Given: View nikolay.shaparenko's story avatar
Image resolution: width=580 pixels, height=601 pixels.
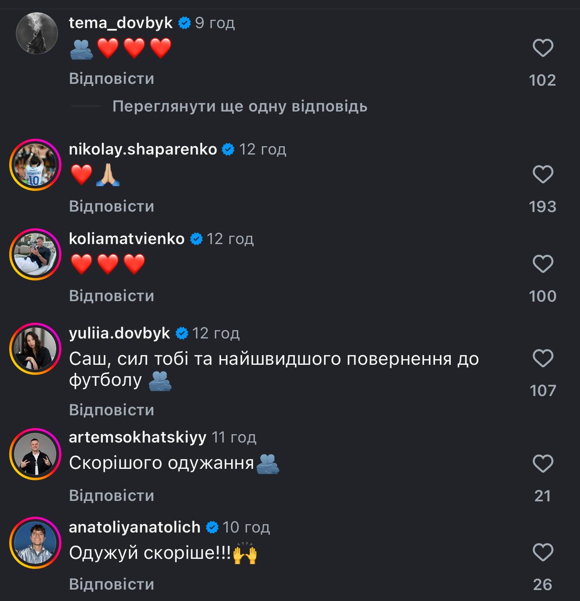Looking at the screenshot, I should (x=35, y=165).
